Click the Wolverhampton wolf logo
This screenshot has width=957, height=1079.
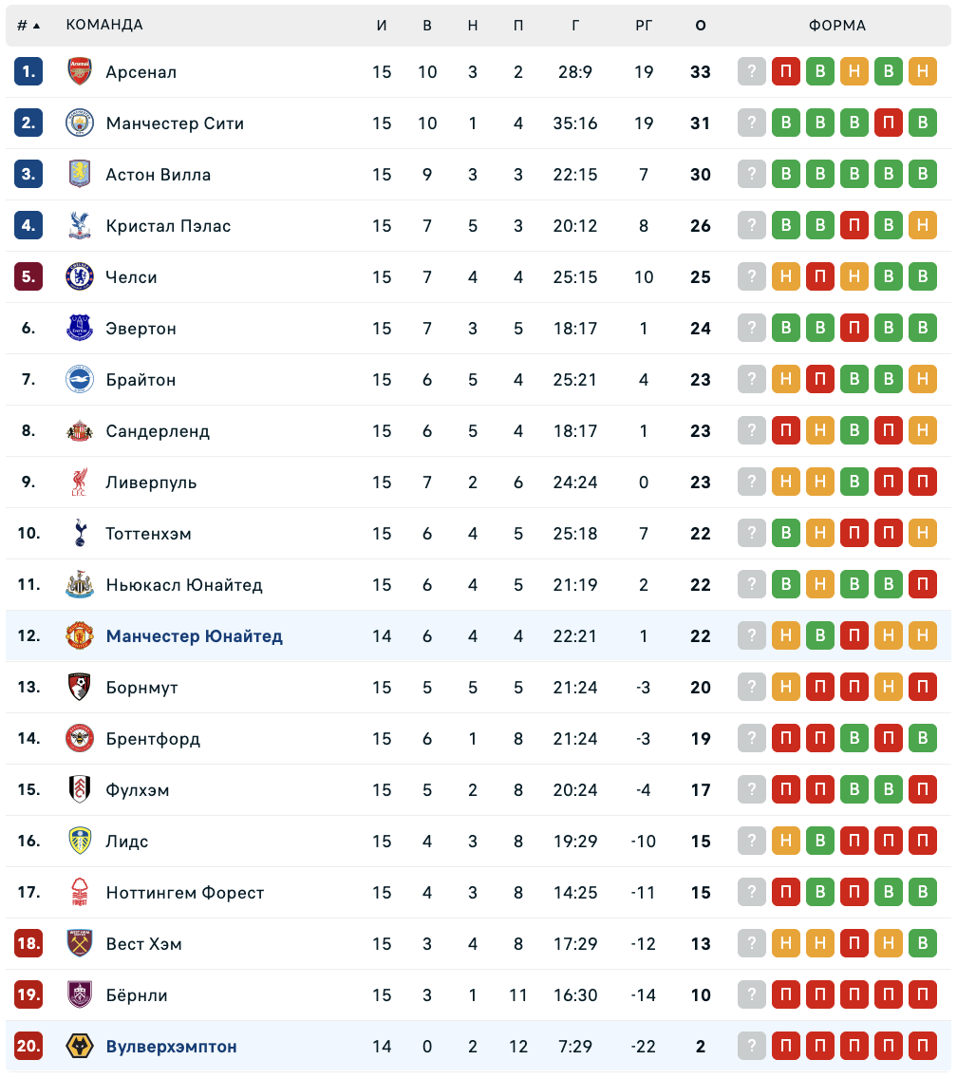tap(80, 1047)
